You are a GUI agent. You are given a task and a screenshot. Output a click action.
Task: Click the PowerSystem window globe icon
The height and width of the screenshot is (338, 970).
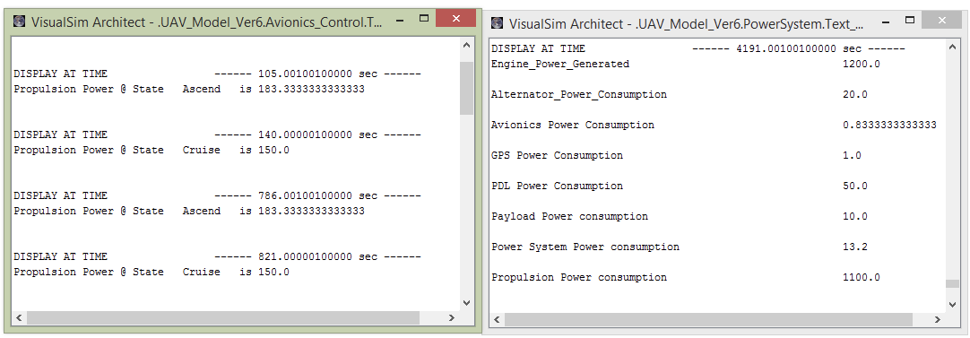coord(497,23)
